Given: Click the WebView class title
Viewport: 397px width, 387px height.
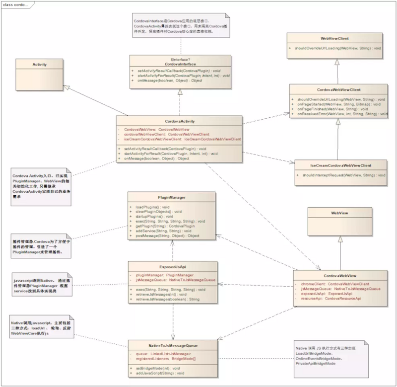Looking at the screenshot, I should coord(339,213).
